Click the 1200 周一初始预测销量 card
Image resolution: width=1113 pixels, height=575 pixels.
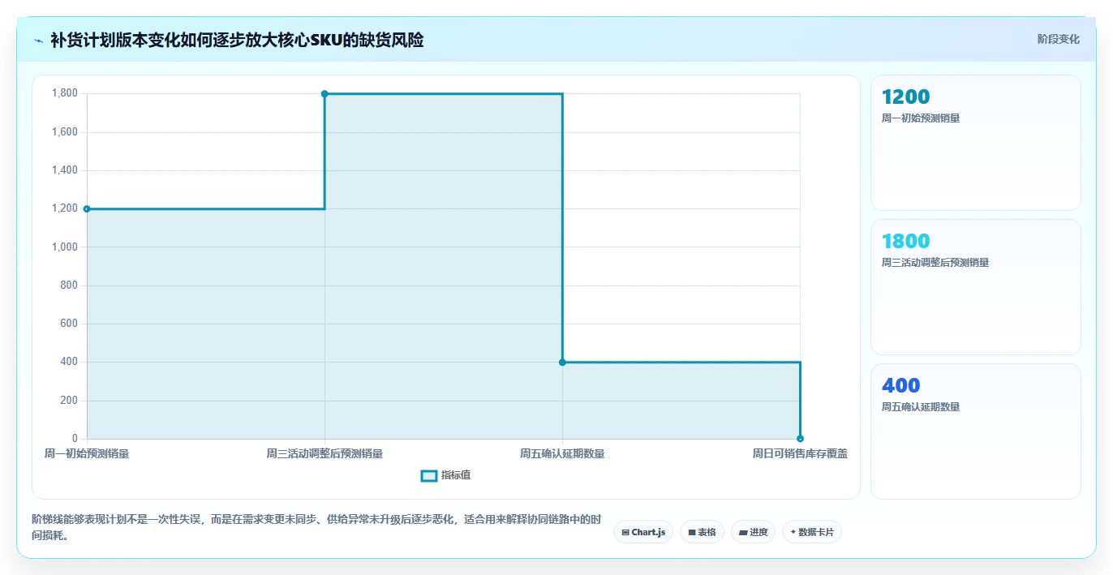click(x=975, y=143)
